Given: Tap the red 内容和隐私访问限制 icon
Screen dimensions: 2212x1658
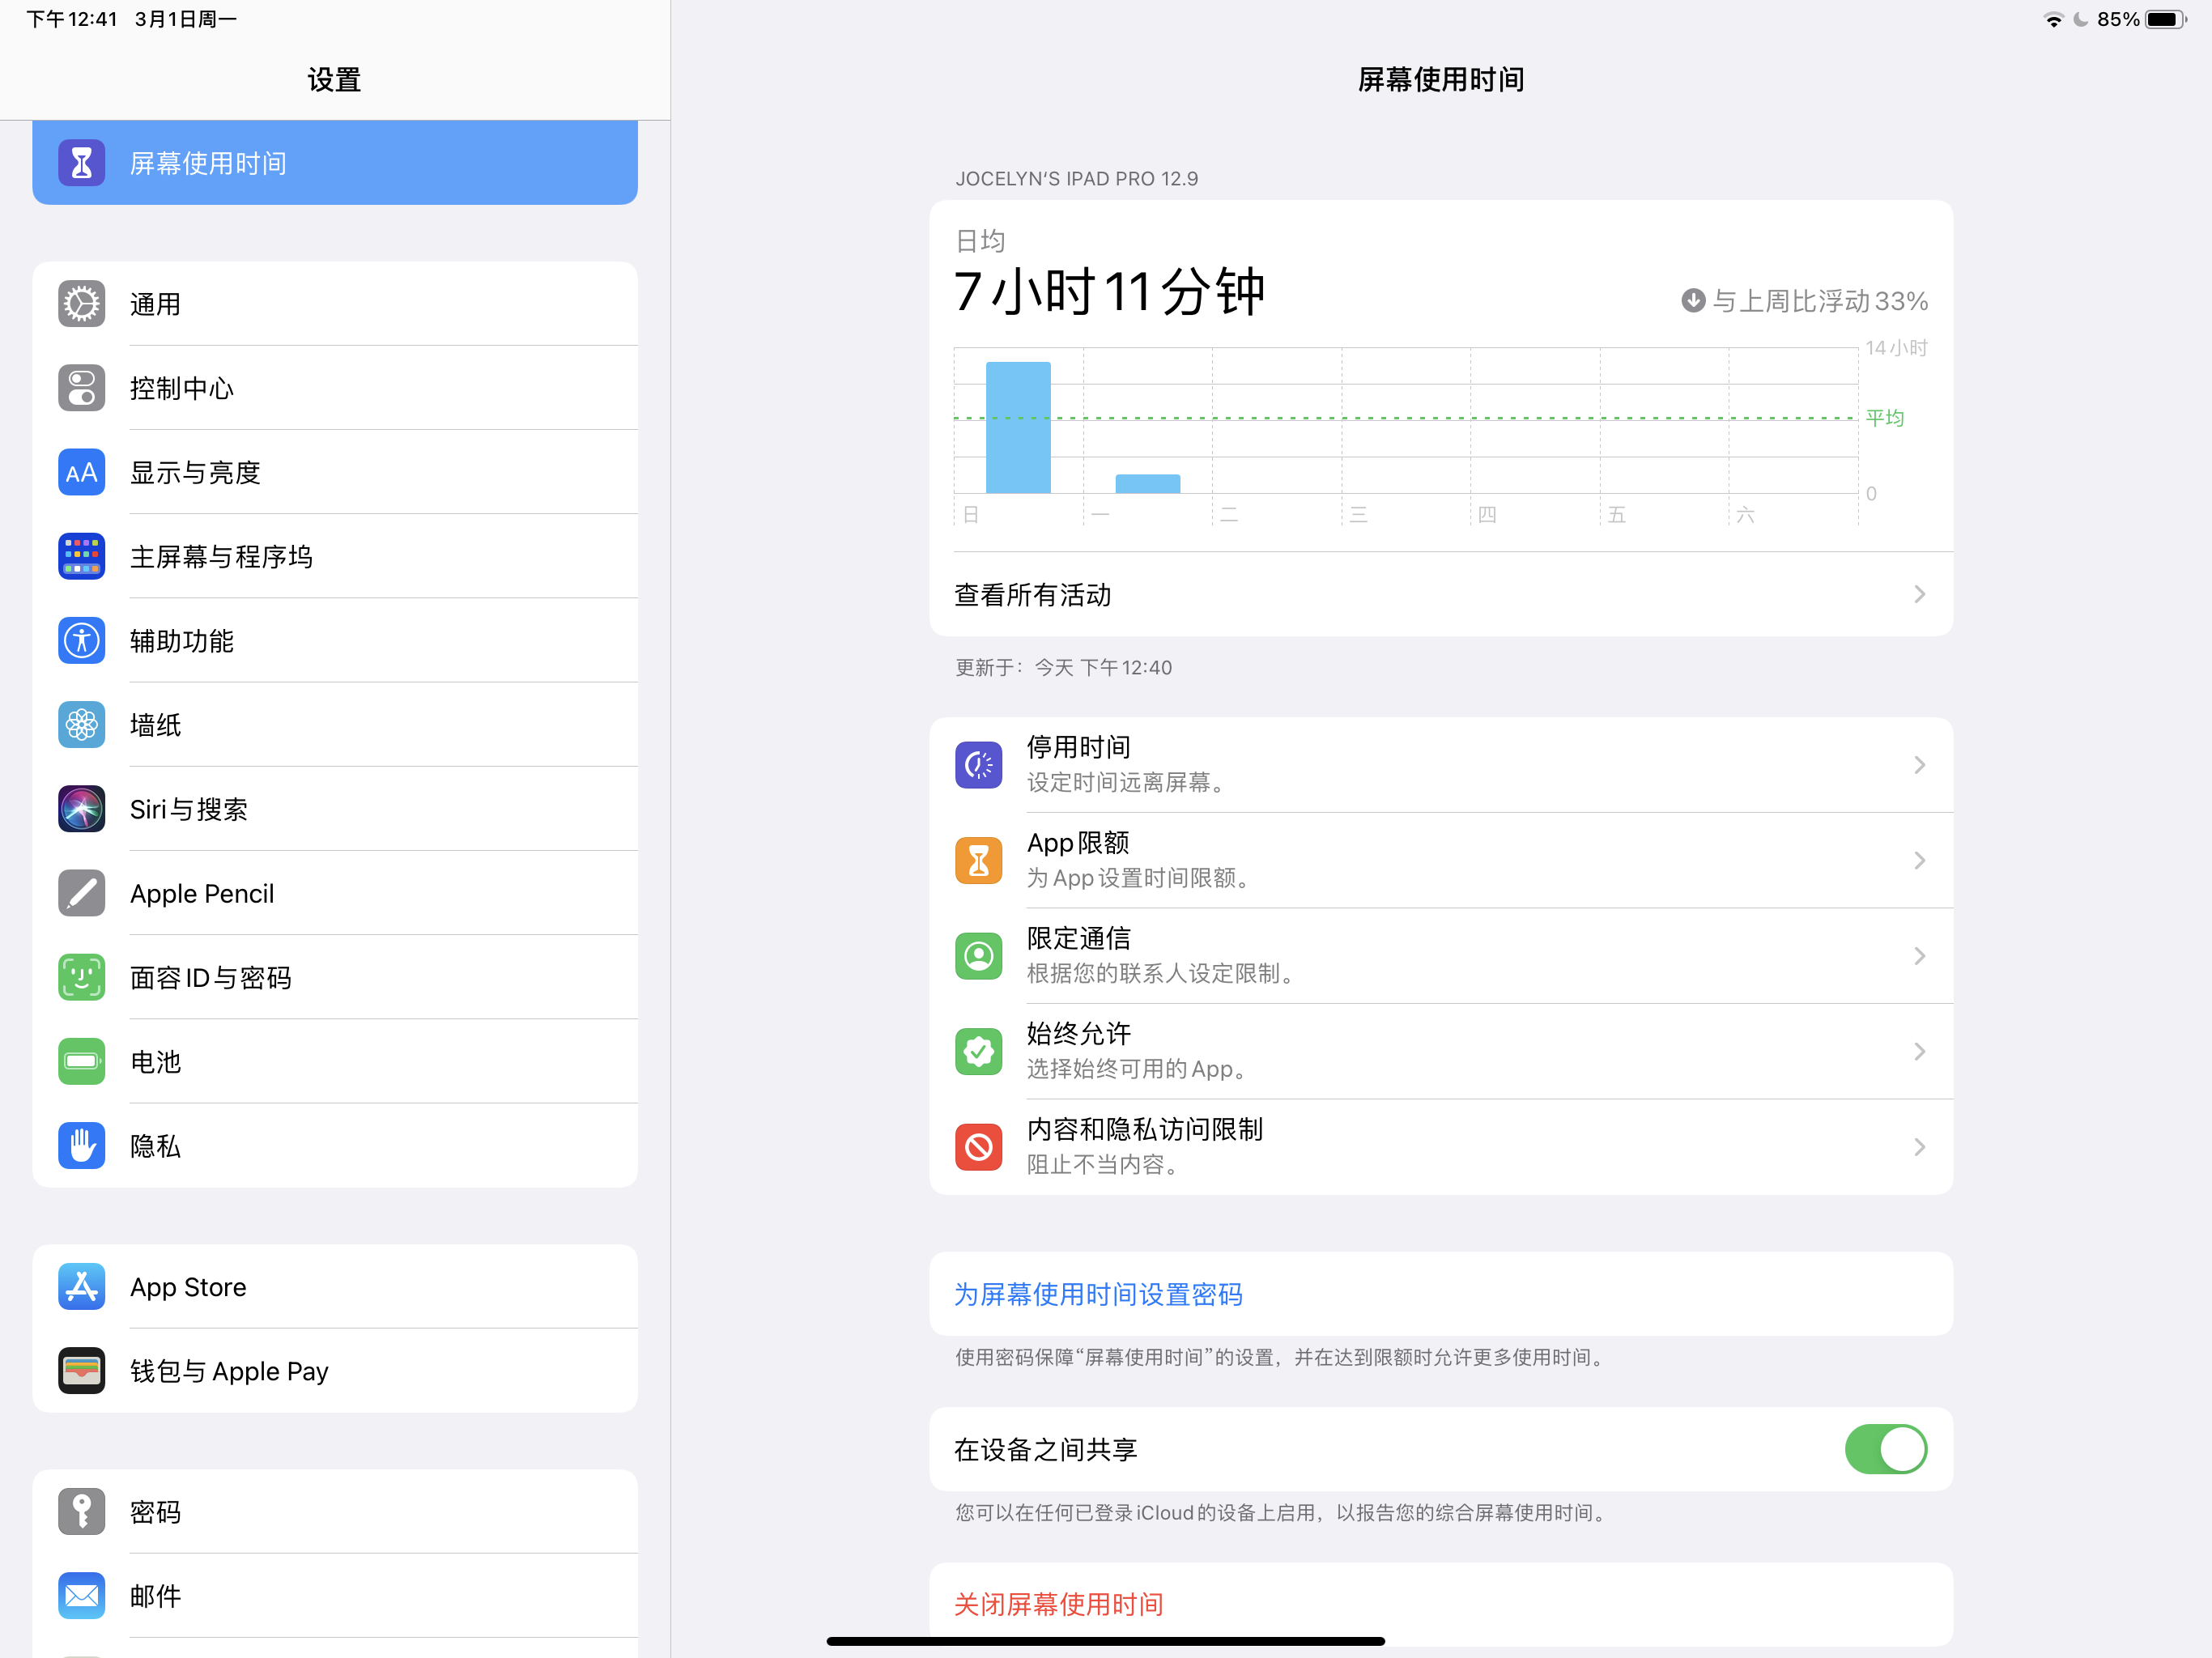Looking at the screenshot, I should (x=978, y=1147).
